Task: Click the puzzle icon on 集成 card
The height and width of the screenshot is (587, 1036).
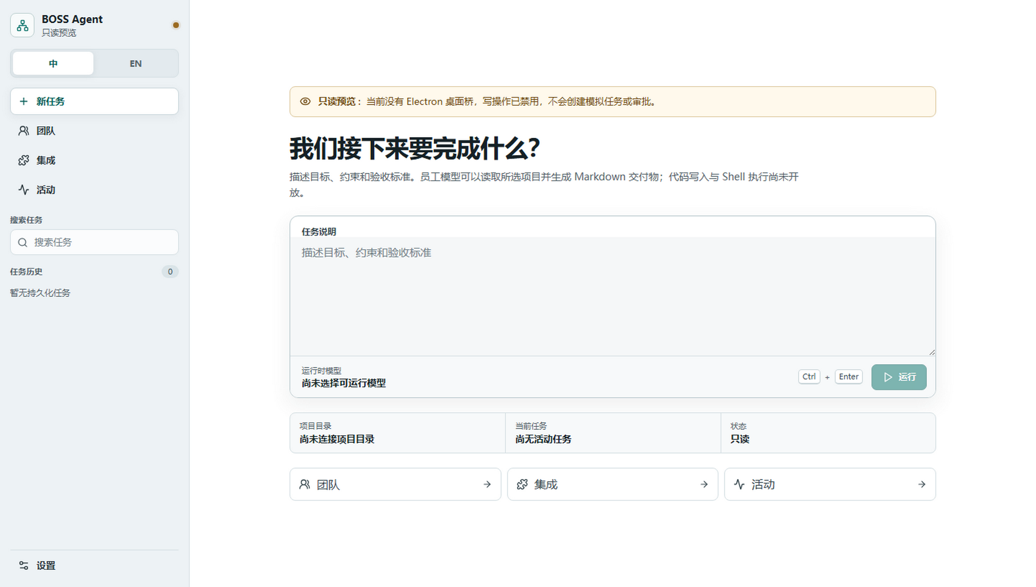Action: (522, 484)
